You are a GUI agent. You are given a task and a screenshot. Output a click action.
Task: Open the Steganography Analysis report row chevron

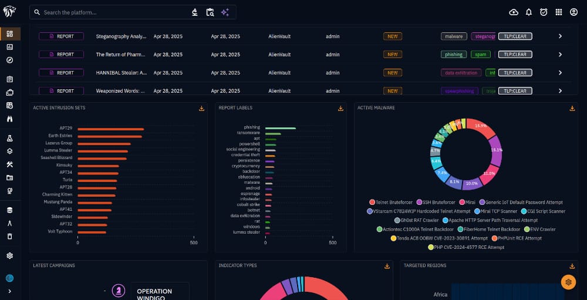coord(560,36)
